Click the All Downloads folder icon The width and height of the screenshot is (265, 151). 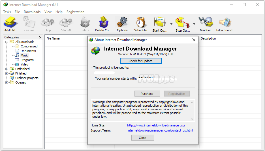tap(12, 41)
